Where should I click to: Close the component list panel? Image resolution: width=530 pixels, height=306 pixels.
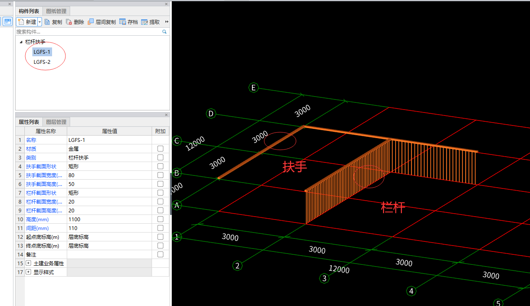coord(166,4)
